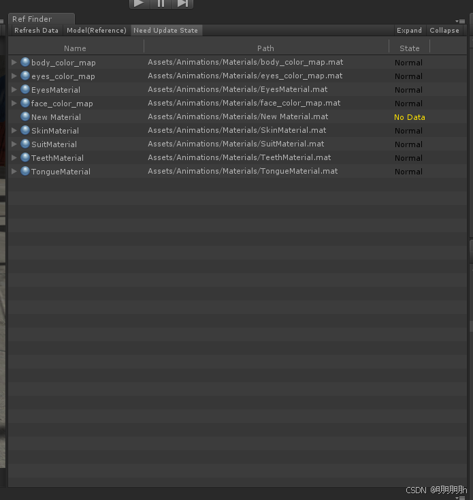Image resolution: width=473 pixels, height=500 pixels.
Task: Select the face_color_map name
Action: [x=62, y=104]
